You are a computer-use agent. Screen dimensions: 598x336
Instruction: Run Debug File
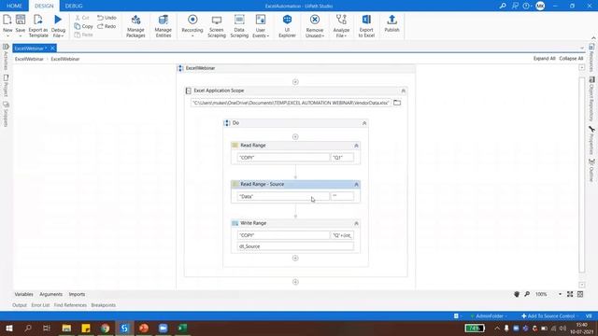point(58,25)
